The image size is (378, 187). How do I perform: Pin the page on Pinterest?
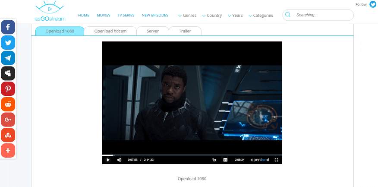8,89
